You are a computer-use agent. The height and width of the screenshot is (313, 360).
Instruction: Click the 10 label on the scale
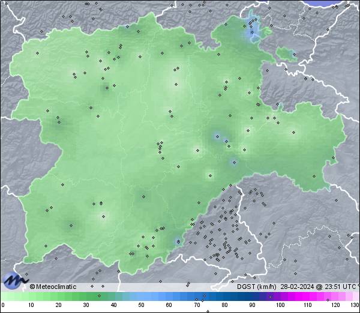(x=31, y=305)
